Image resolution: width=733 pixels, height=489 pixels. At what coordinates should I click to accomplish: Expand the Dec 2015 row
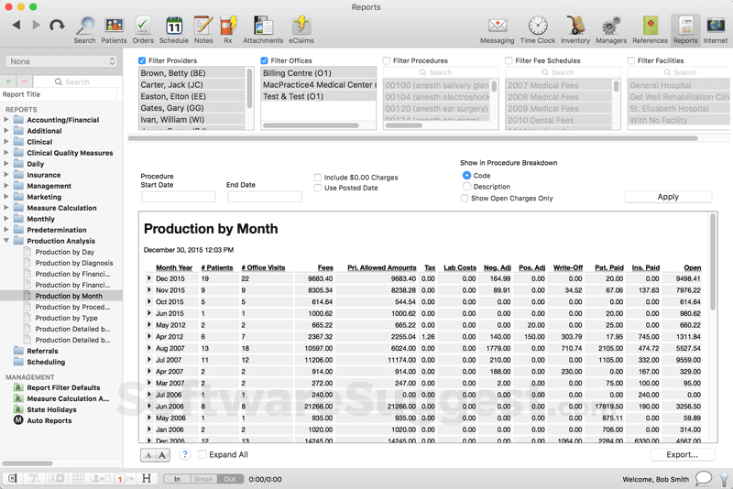(x=149, y=278)
